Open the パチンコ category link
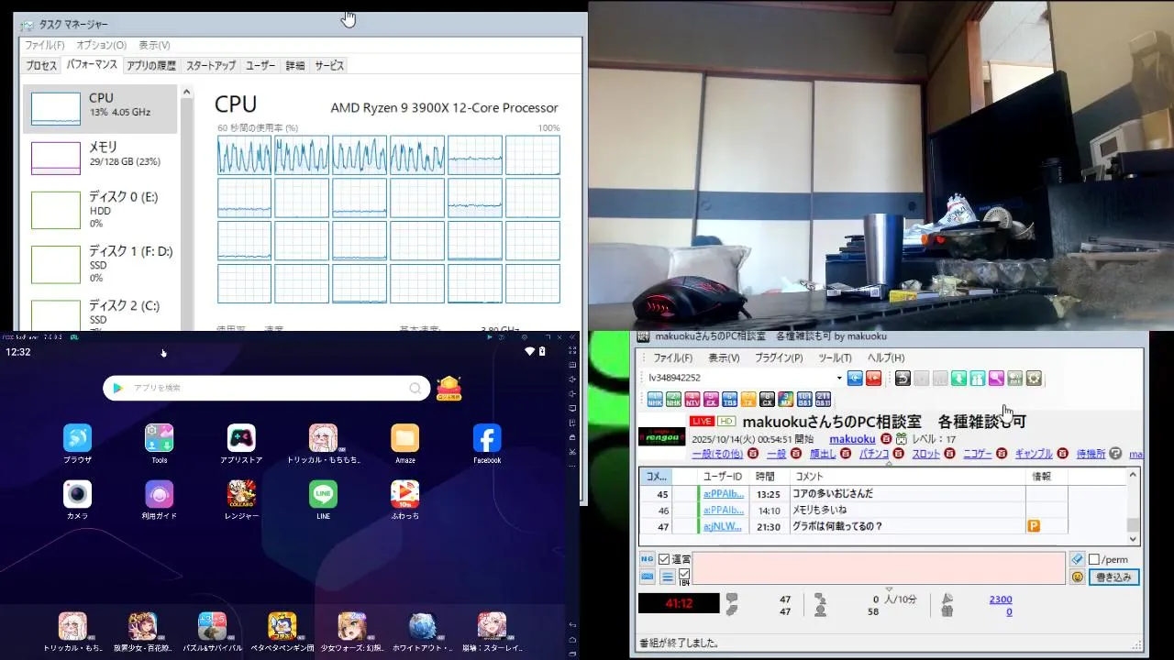Screen dimensions: 1174x660 click(x=875, y=454)
